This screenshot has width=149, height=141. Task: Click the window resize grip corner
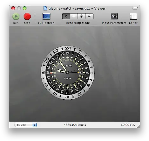click(x=139, y=126)
